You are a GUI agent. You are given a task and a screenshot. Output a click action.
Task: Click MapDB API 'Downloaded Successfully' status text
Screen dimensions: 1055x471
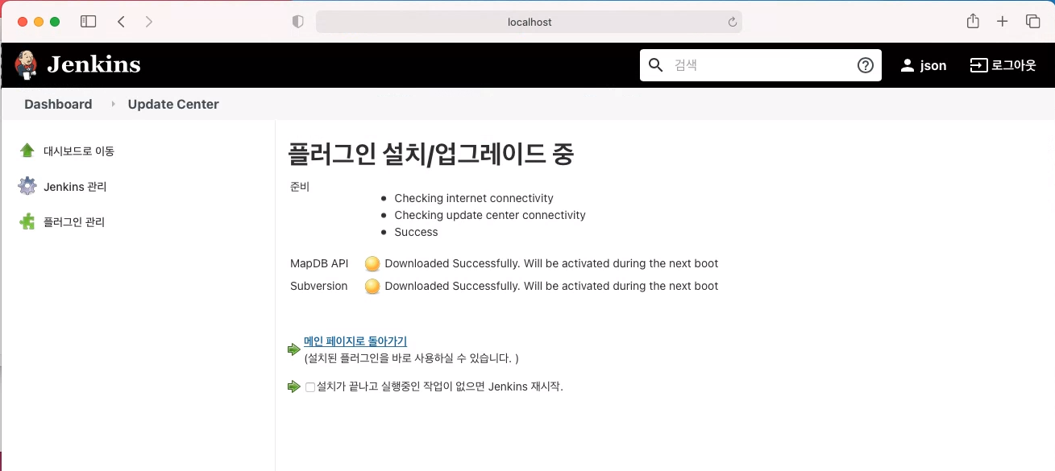click(x=551, y=263)
